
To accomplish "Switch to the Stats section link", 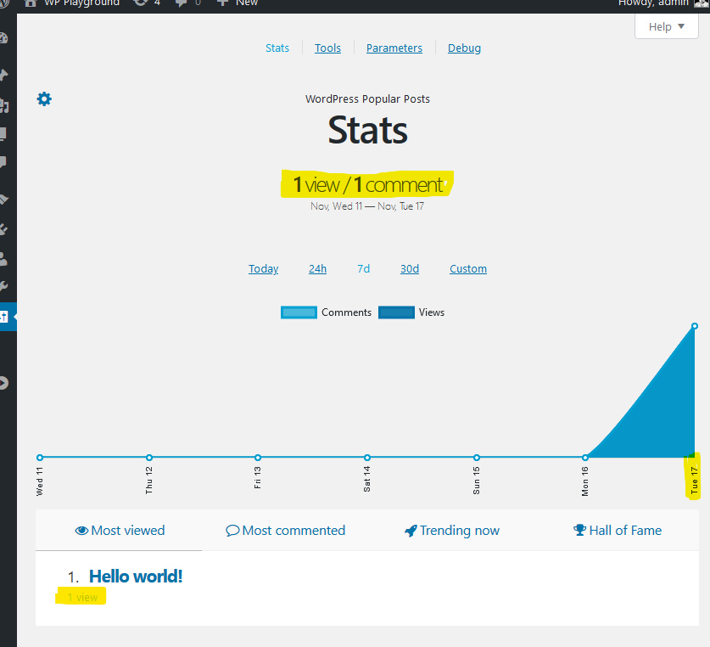I will tap(277, 48).
